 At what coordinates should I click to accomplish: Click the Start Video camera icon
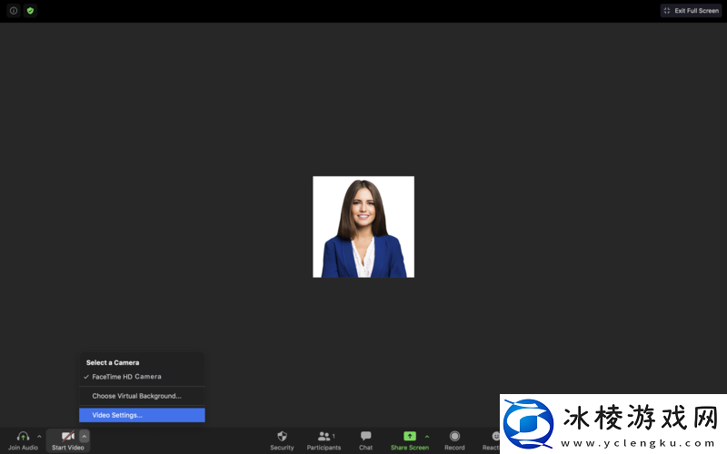click(x=67, y=436)
